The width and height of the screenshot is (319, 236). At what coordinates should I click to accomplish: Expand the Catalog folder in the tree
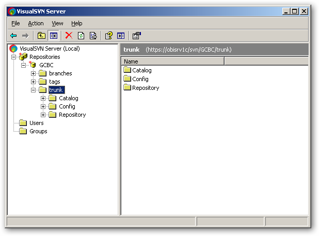[x=43, y=98]
